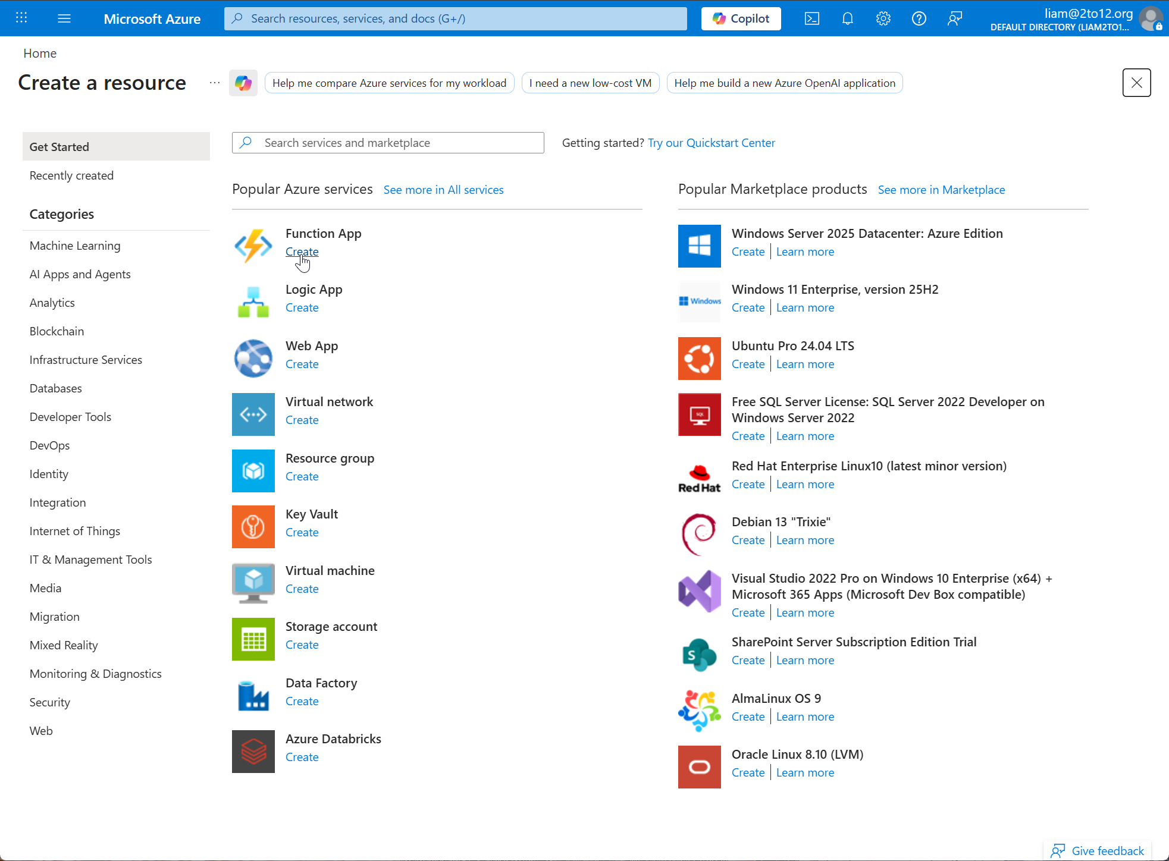Image resolution: width=1169 pixels, height=861 pixels.
Task: Open the app launcher grid menu
Action: tap(21, 18)
